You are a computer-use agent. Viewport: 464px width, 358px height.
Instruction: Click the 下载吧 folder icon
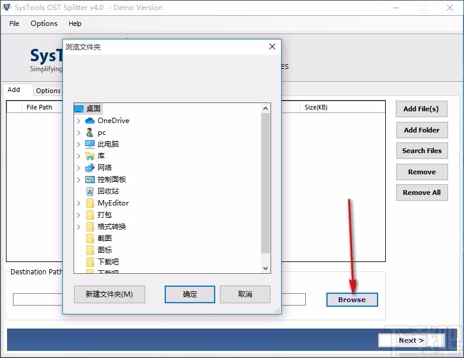click(x=90, y=262)
